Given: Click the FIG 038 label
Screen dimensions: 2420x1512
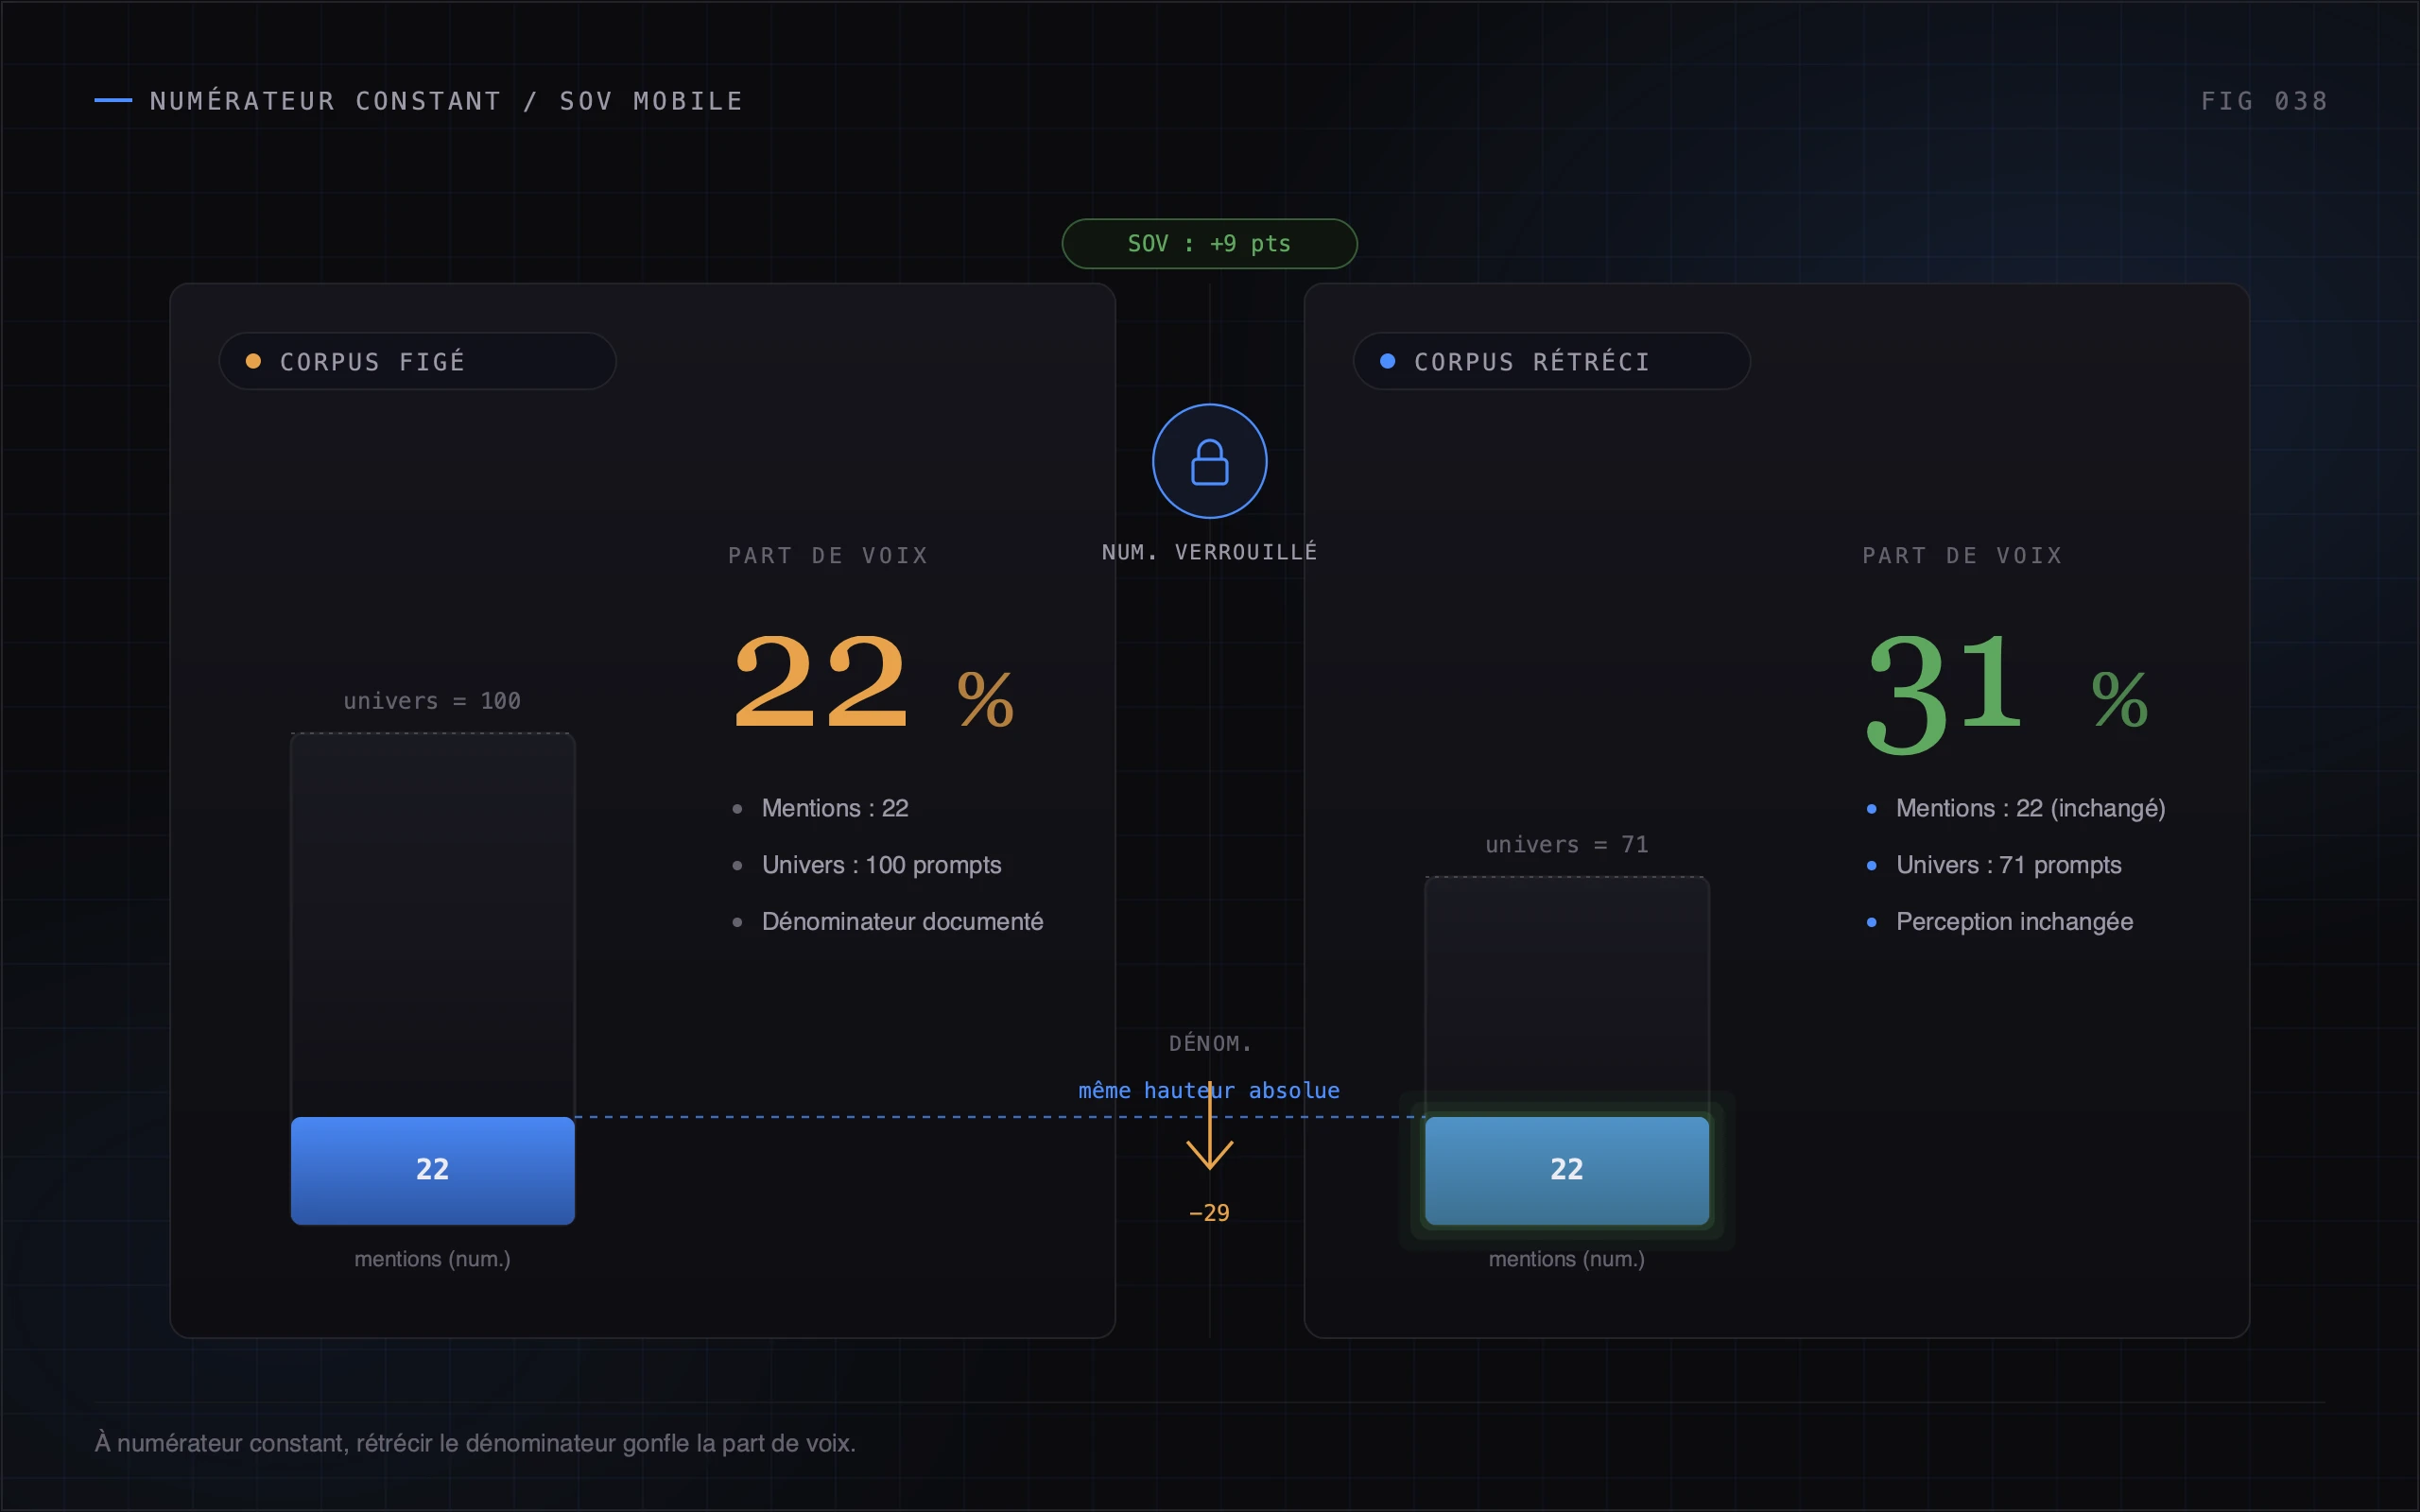Looking at the screenshot, I should coord(2264,101).
